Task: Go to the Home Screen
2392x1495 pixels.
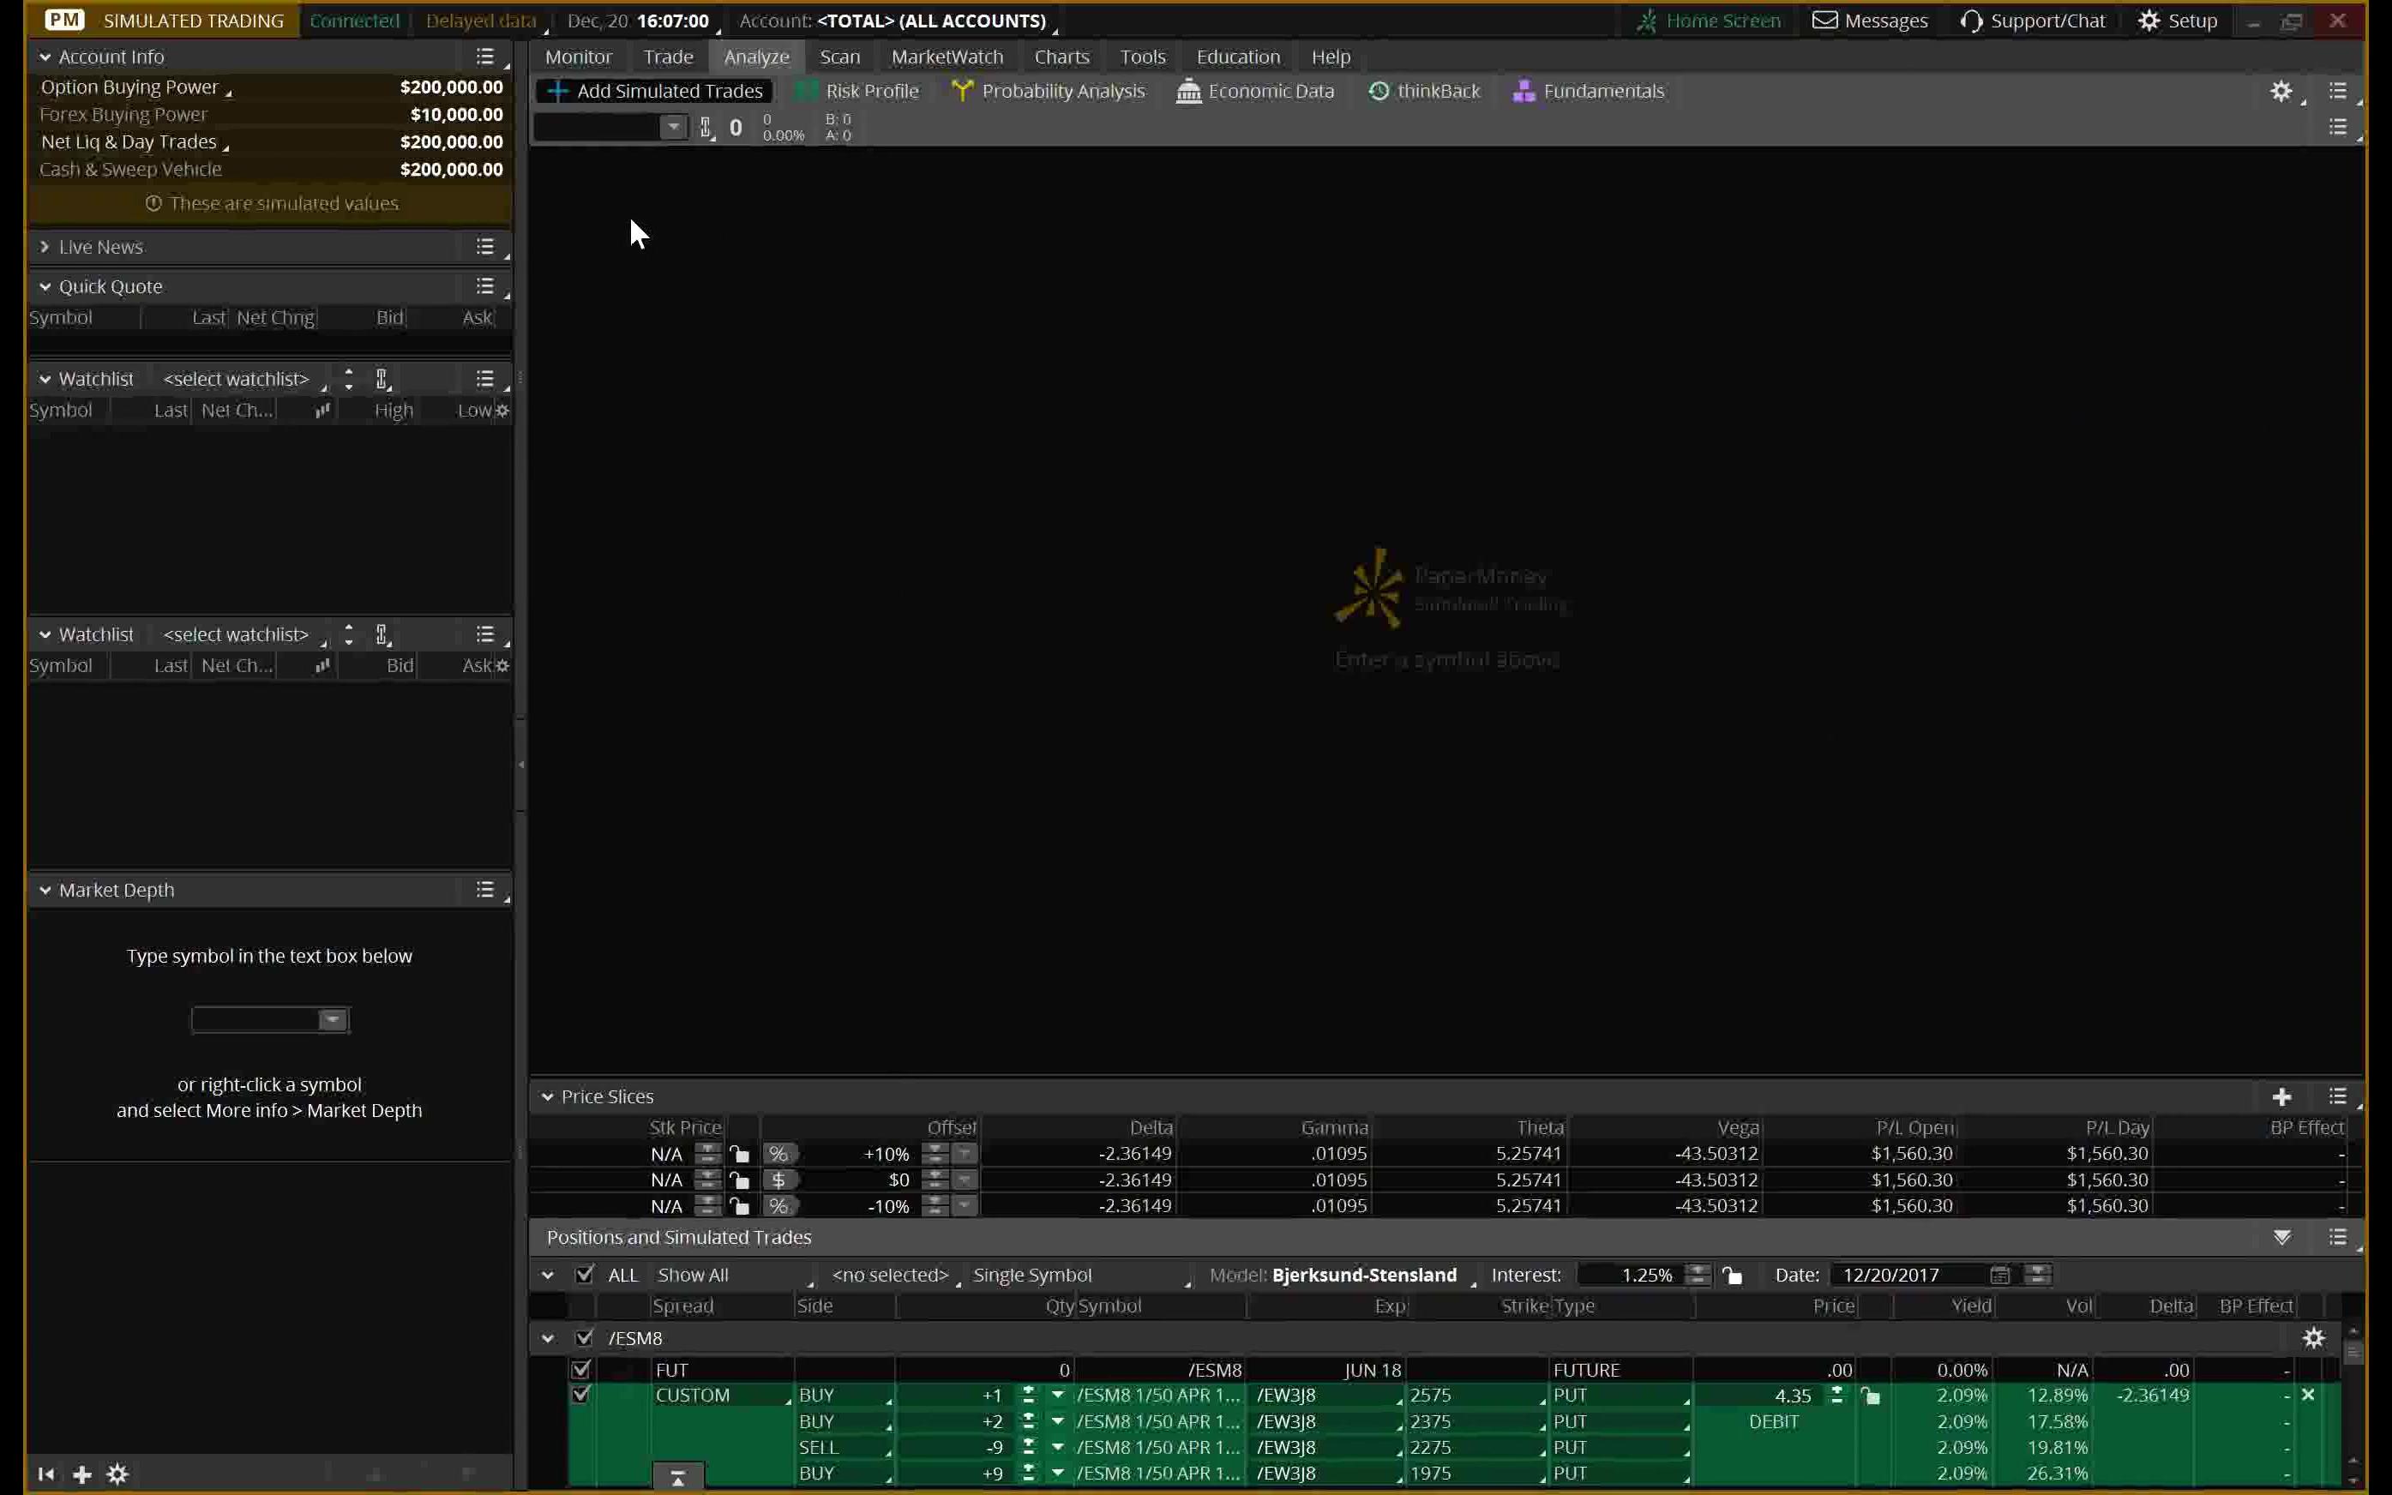Action: click(x=1709, y=21)
